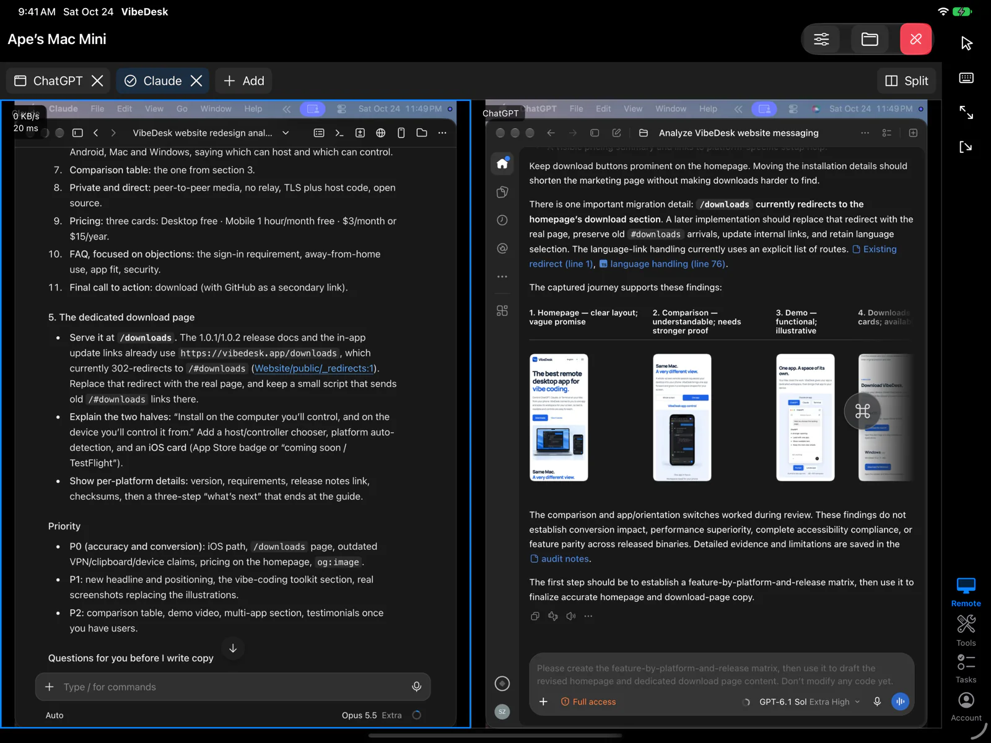Open list view icon in Claude toolbar
The image size is (991, 743).
[x=319, y=133]
